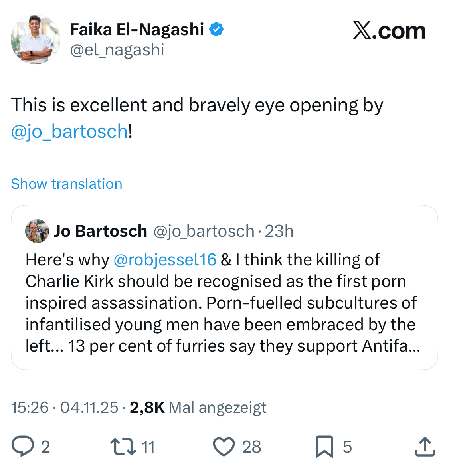Viewport: 449px width, 473px height.
Task: Open the share options icon
Action: [425, 447]
